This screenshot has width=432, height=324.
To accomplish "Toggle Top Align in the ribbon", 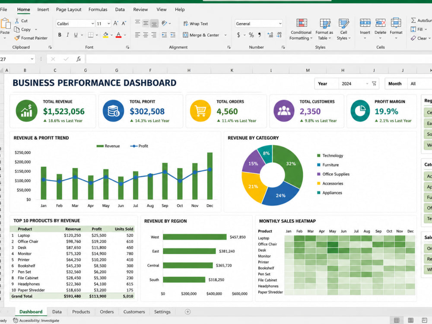I will tap(137, 22).
